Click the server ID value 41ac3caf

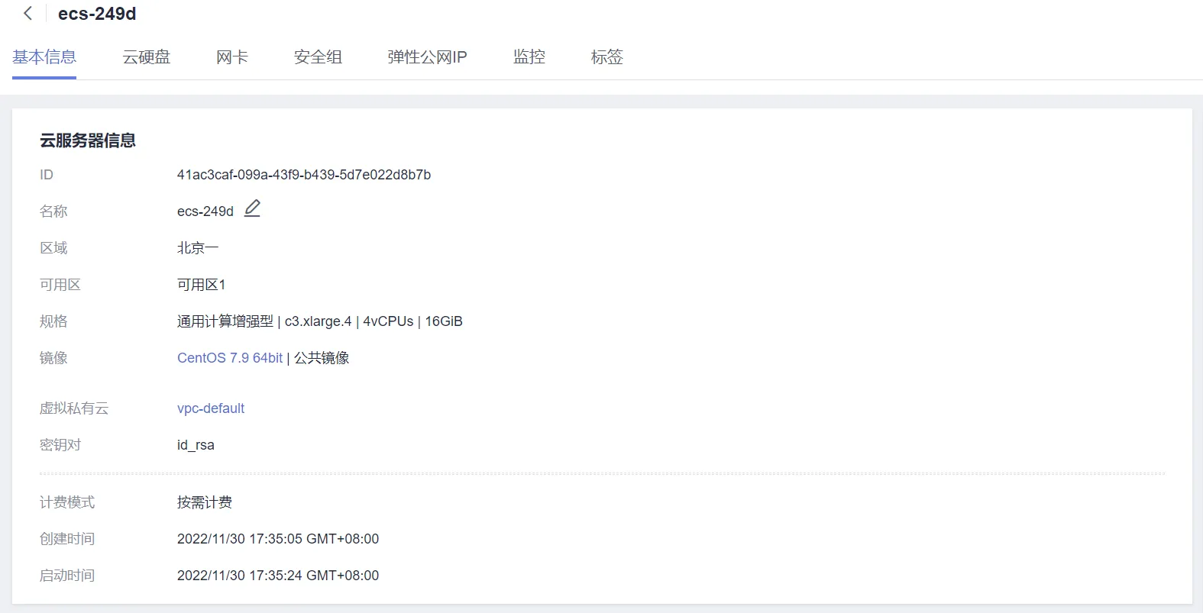(303, 175)
